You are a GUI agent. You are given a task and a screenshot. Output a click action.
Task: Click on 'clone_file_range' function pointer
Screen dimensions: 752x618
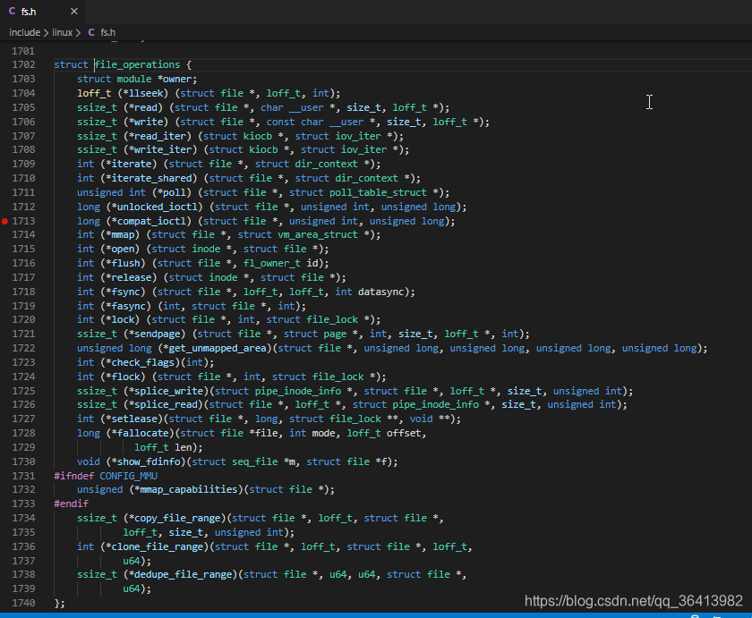158,547
